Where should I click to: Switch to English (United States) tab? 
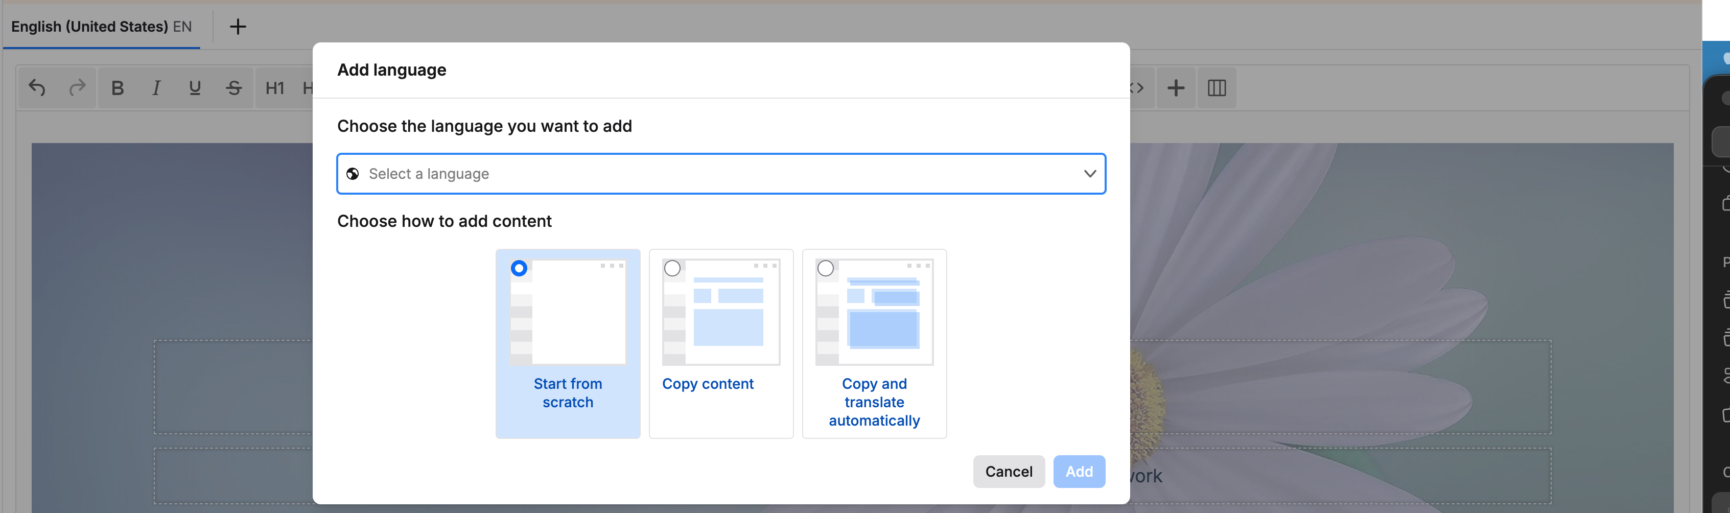[x=101, y=27]
